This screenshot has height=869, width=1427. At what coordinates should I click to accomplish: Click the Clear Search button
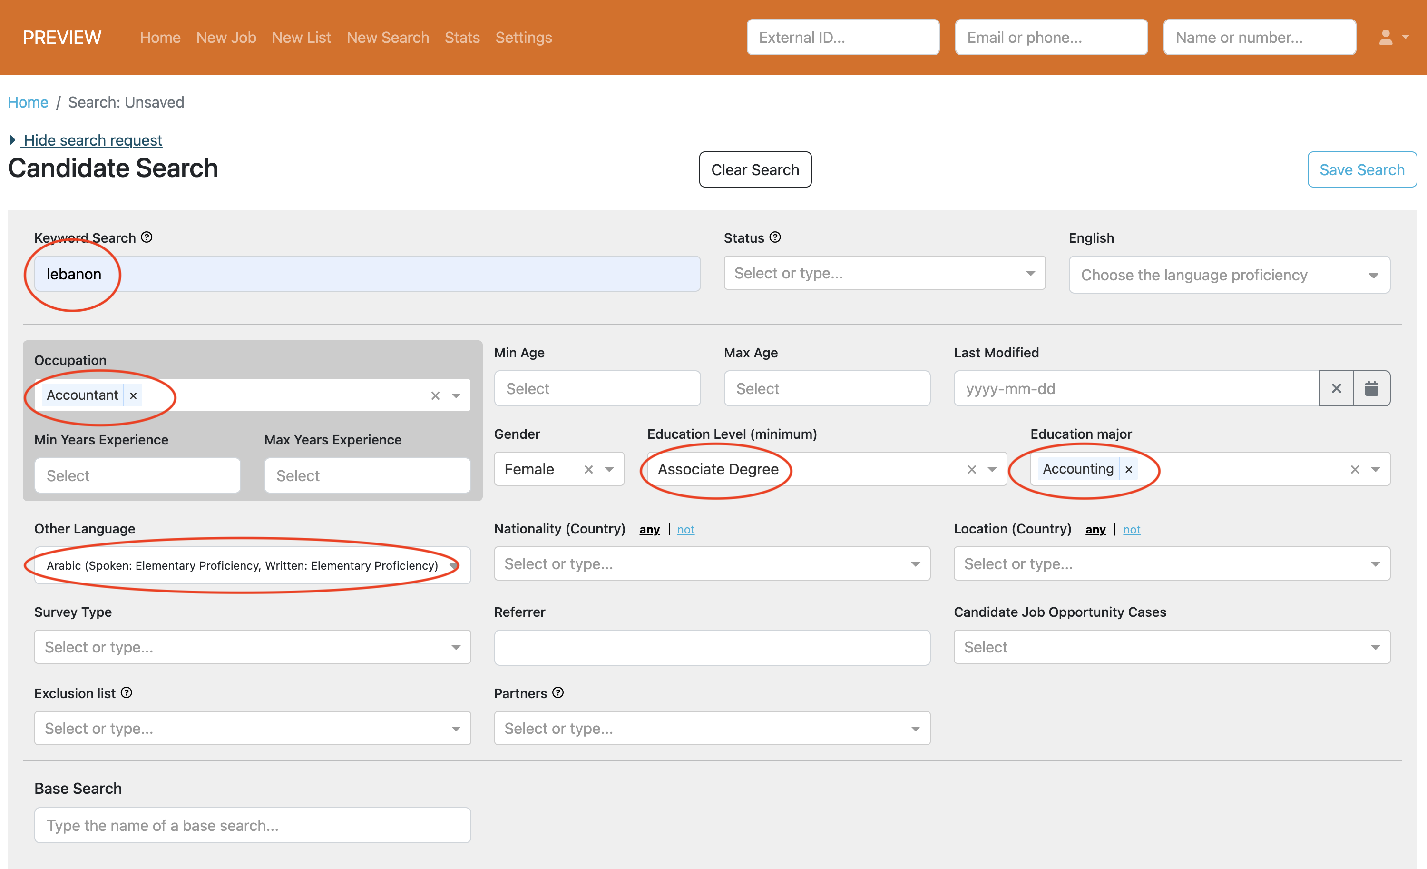tap(754, 169)
